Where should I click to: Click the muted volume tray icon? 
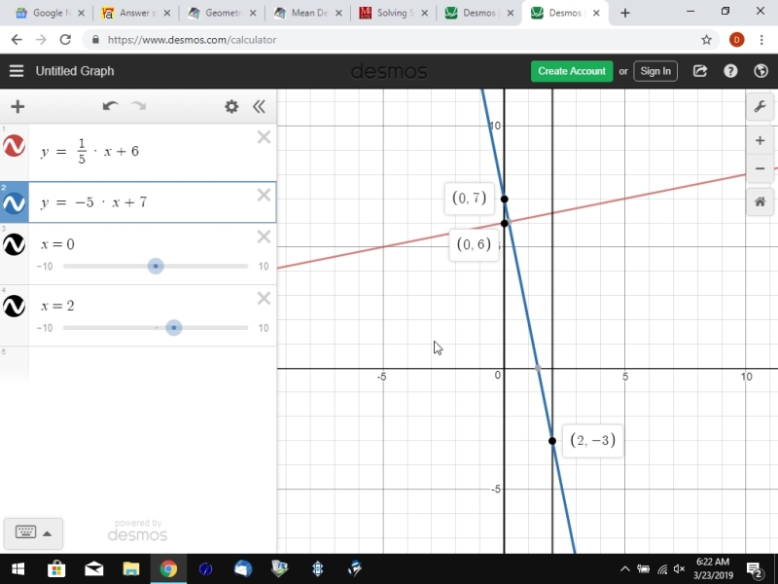pyautogui.click(x=679, y=568)
